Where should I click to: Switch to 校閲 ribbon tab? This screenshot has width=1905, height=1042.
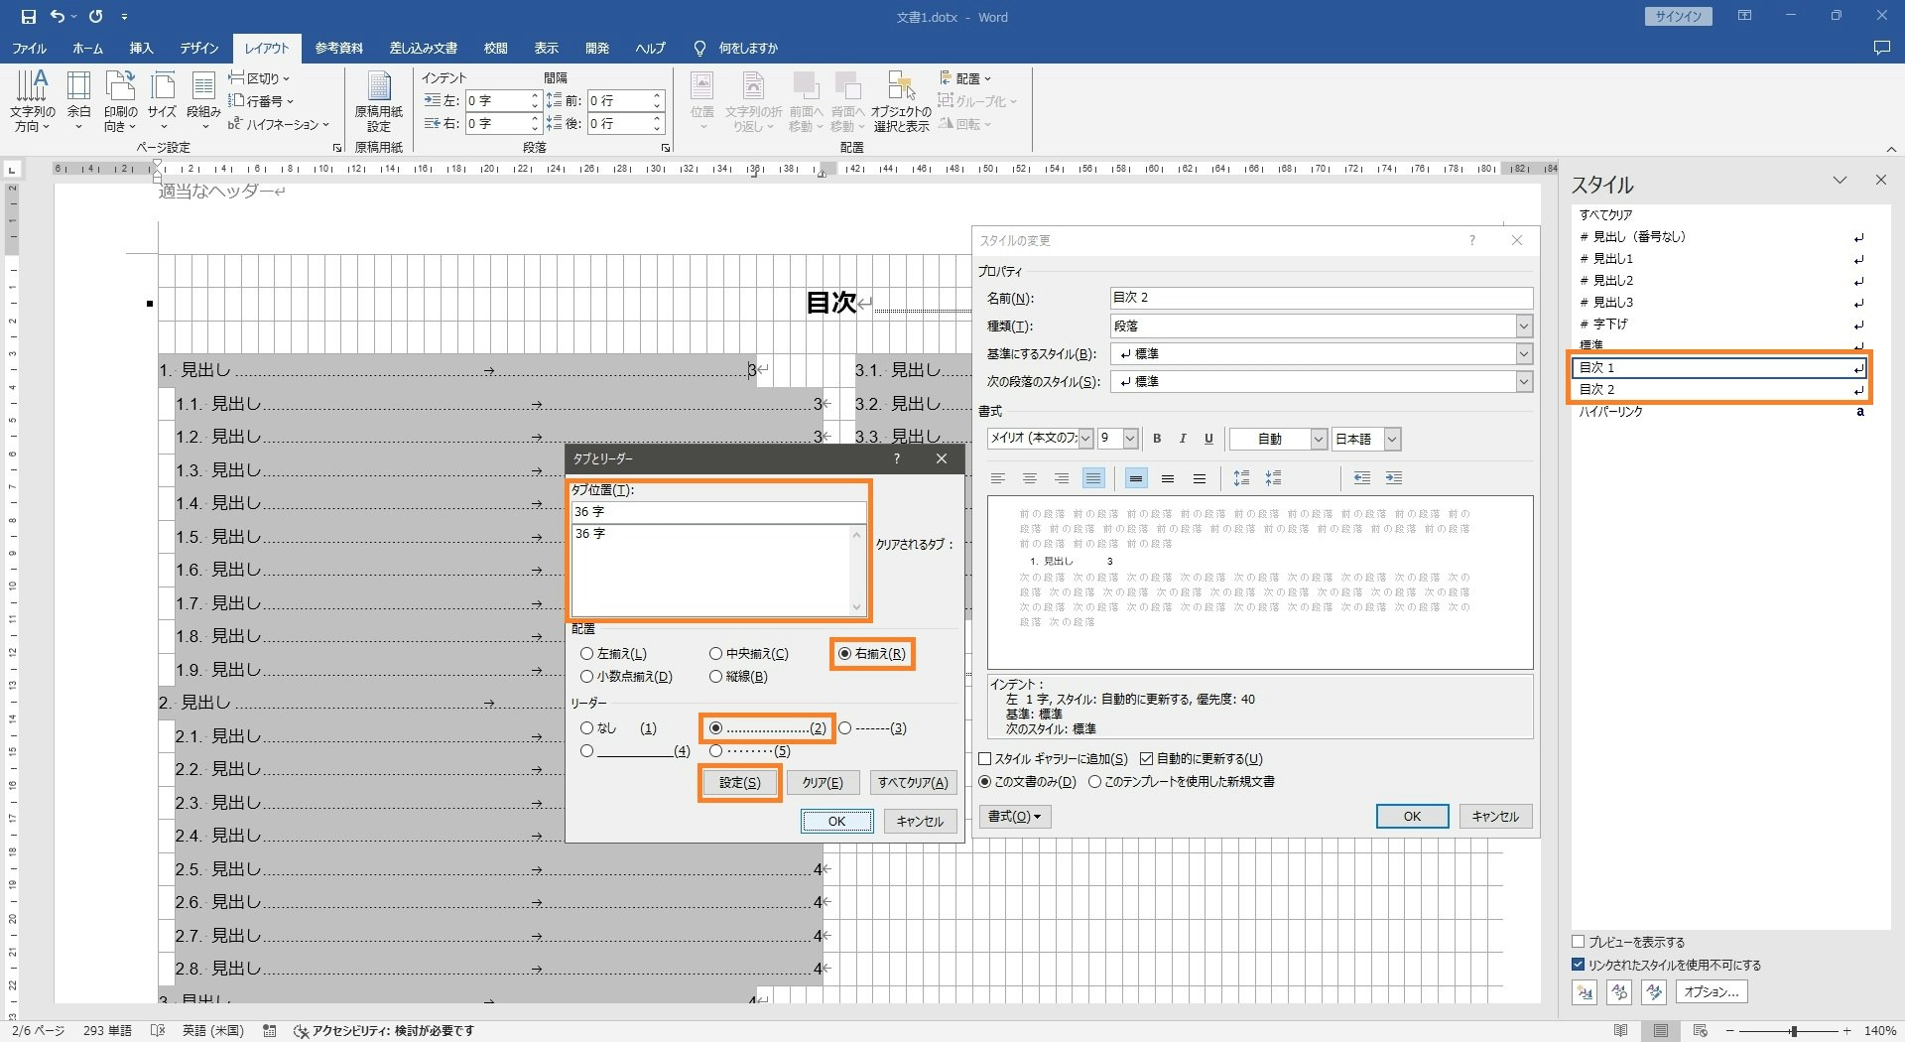[x=495, y=48]
